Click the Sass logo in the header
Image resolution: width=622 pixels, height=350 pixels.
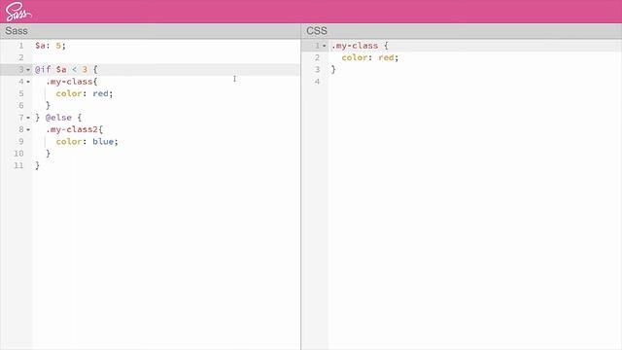tap(17, 12)
